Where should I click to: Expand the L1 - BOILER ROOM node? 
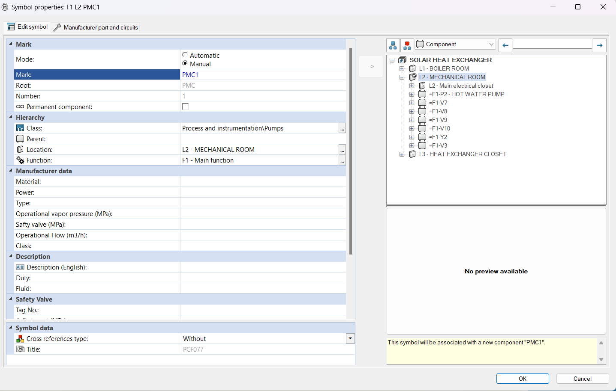click(x=402, y=68)
